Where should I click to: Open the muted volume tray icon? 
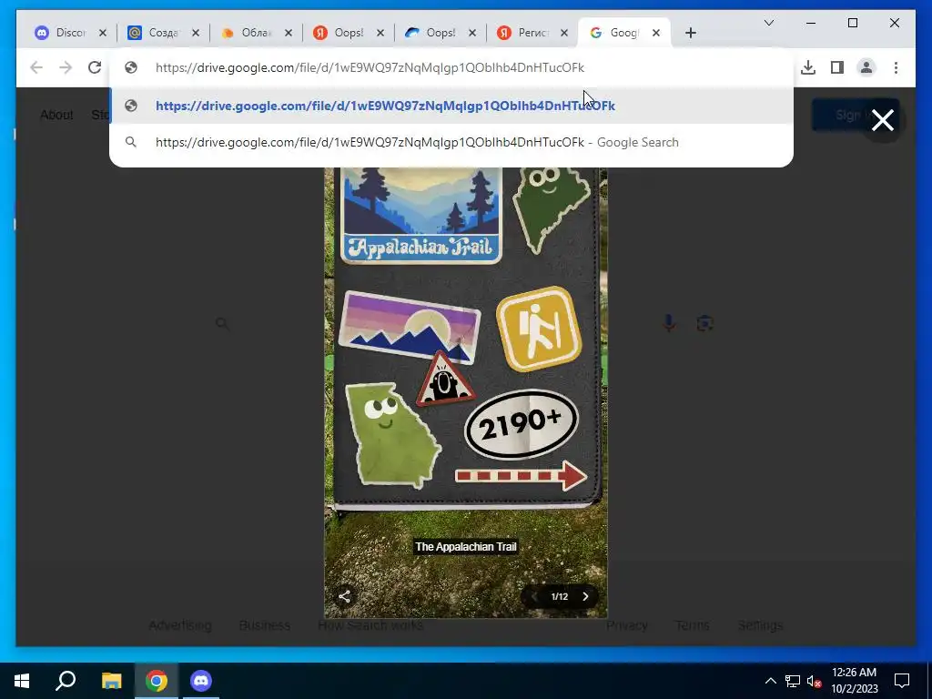pyautogui.click(x=814, y=681)
